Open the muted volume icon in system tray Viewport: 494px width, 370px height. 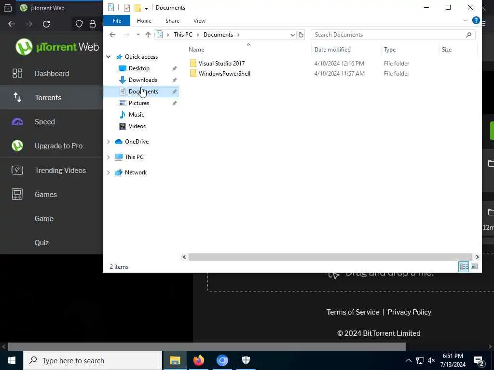(x=431, y=360)
